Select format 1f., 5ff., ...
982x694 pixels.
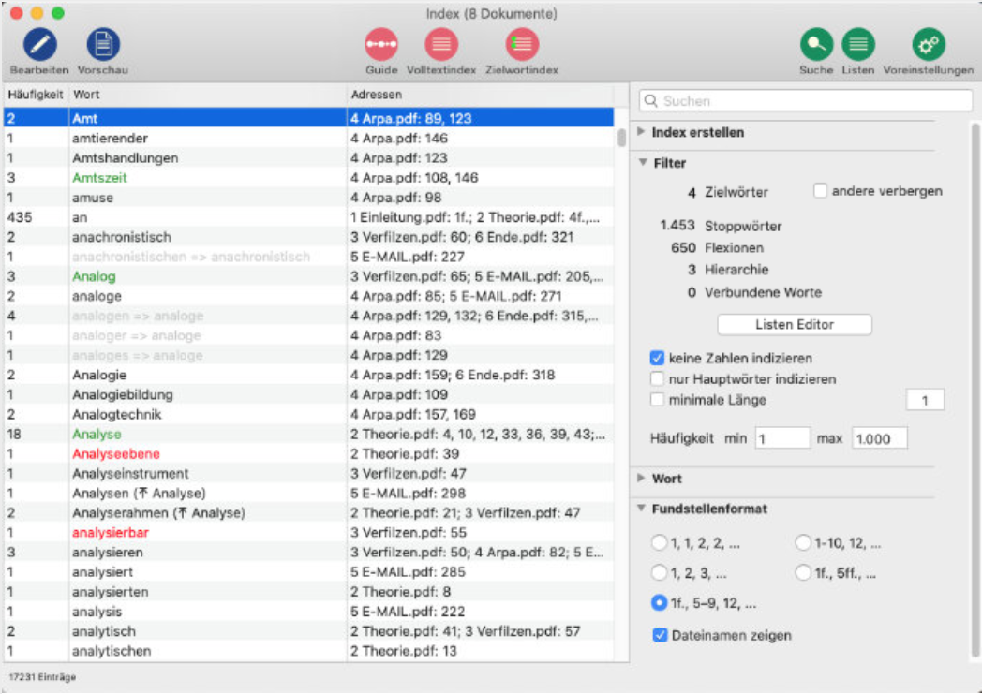click(x=803, y=572)
